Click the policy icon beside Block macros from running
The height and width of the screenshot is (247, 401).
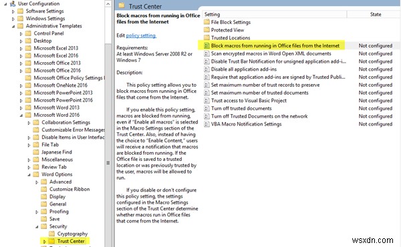(x=207, y=45)
